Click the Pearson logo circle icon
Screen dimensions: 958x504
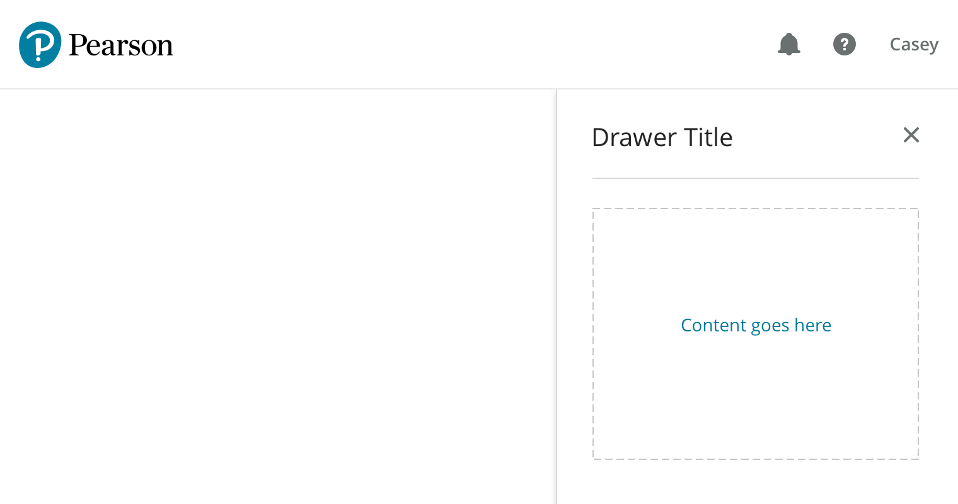[40, 45]
